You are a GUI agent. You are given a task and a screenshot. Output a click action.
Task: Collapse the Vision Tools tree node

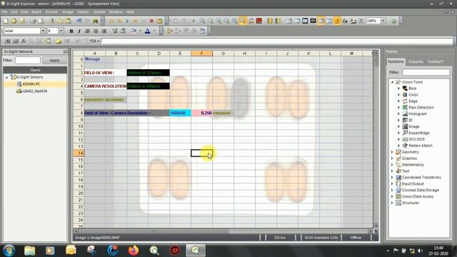392,82
